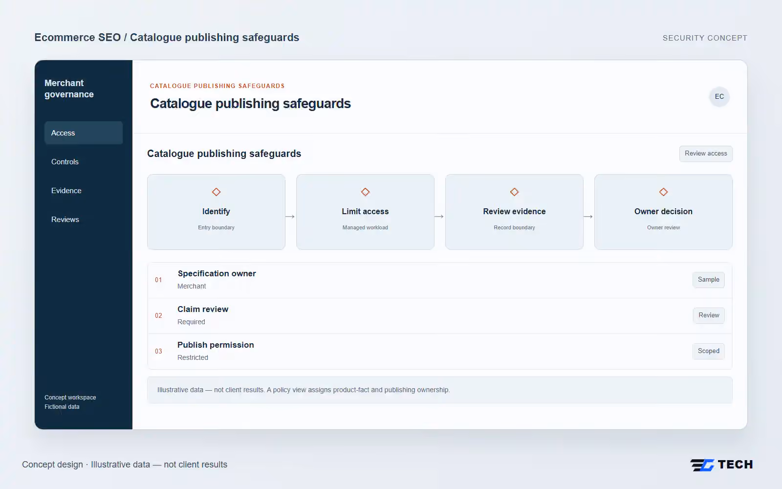Open the Access sidebar section

tap(84, 133)
